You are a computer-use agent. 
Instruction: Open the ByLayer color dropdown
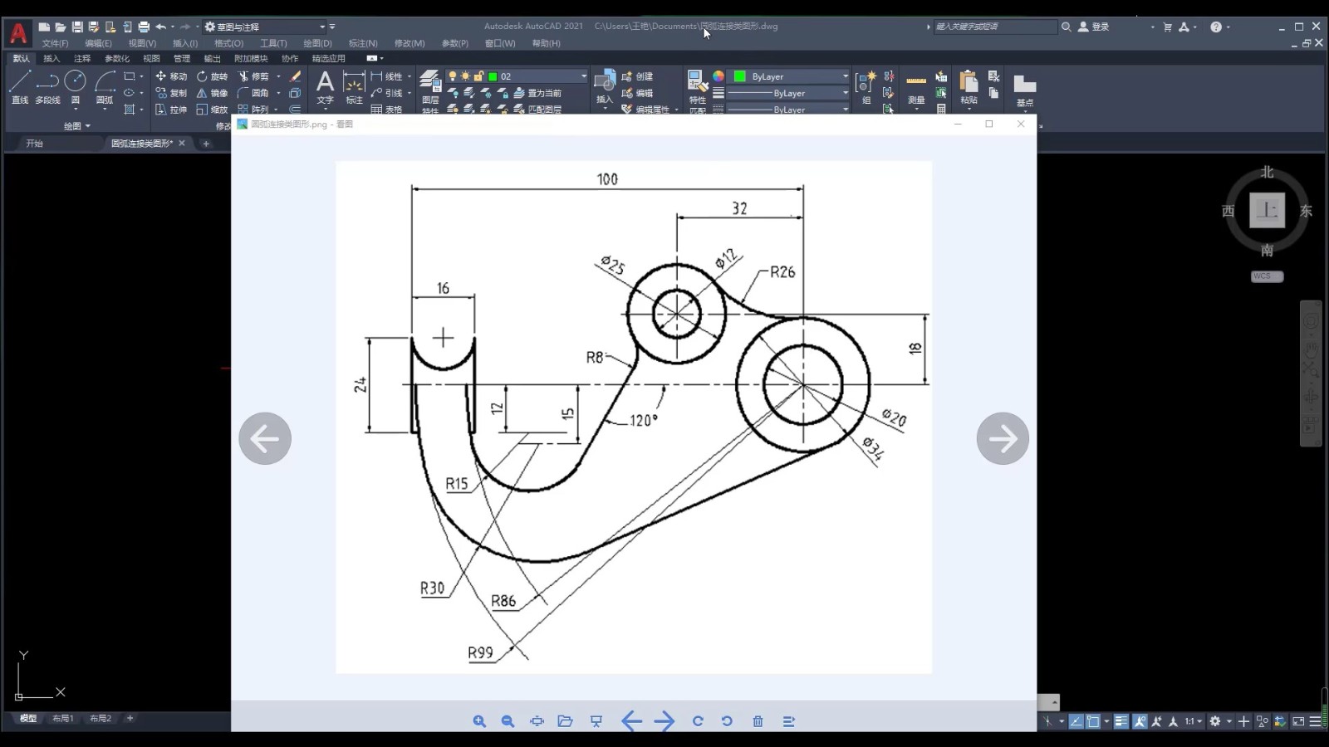[846, 76]
